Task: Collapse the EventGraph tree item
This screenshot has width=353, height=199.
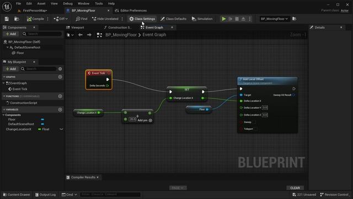Action: click(x=4, y=83)
